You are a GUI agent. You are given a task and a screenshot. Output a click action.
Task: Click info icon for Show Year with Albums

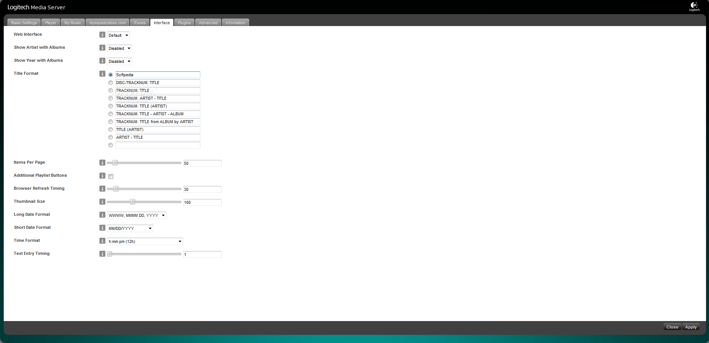click(102, 61)
